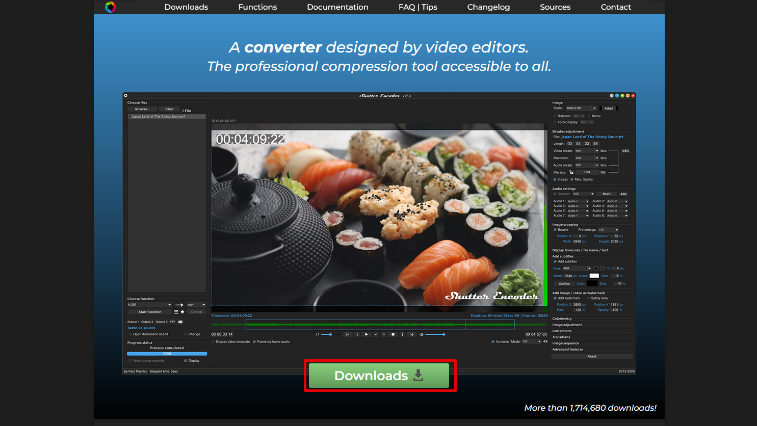
Task: Step to the previous frame
Action: 376,334
